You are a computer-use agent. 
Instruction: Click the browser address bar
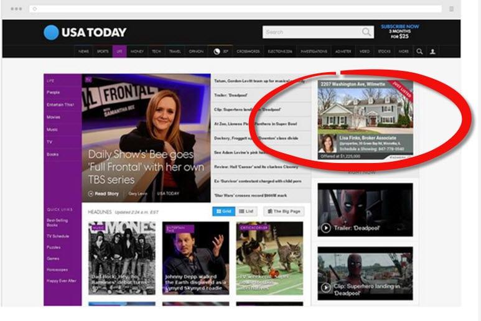point(236,9)
